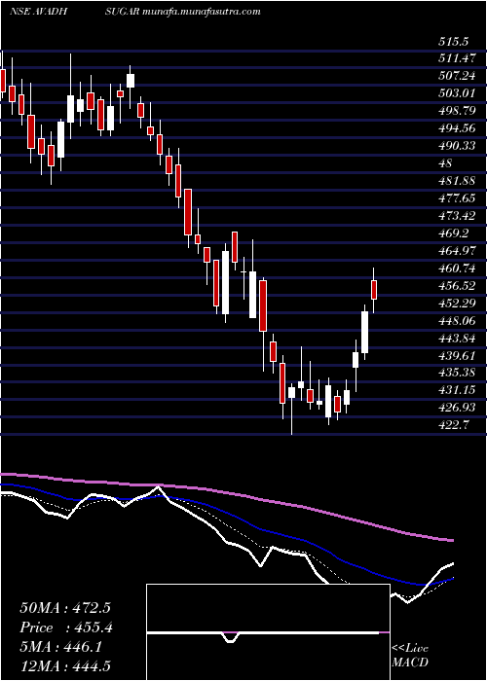Click the 503.01 price level
Image resolution: width=487 pixels, height=681 pixels.
pyautogui.click(x=457, y=93)
